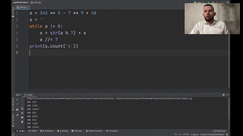Viewport: 243px width, 136px height.
Task: Open the R Console tool window
Action: (112, 131)
